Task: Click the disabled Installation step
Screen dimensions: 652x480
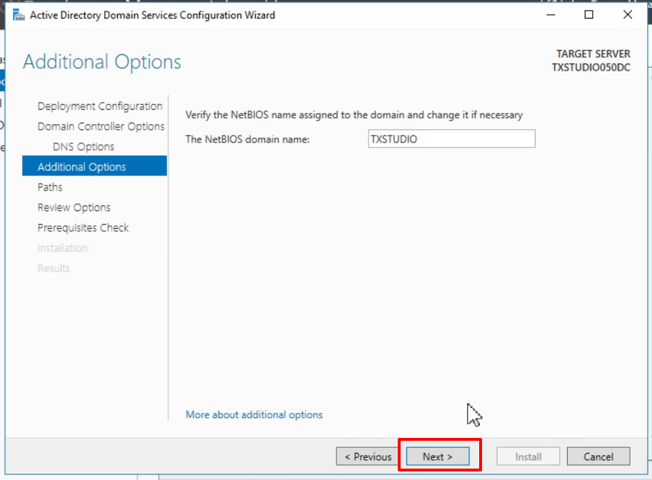Action: (62, 248)
